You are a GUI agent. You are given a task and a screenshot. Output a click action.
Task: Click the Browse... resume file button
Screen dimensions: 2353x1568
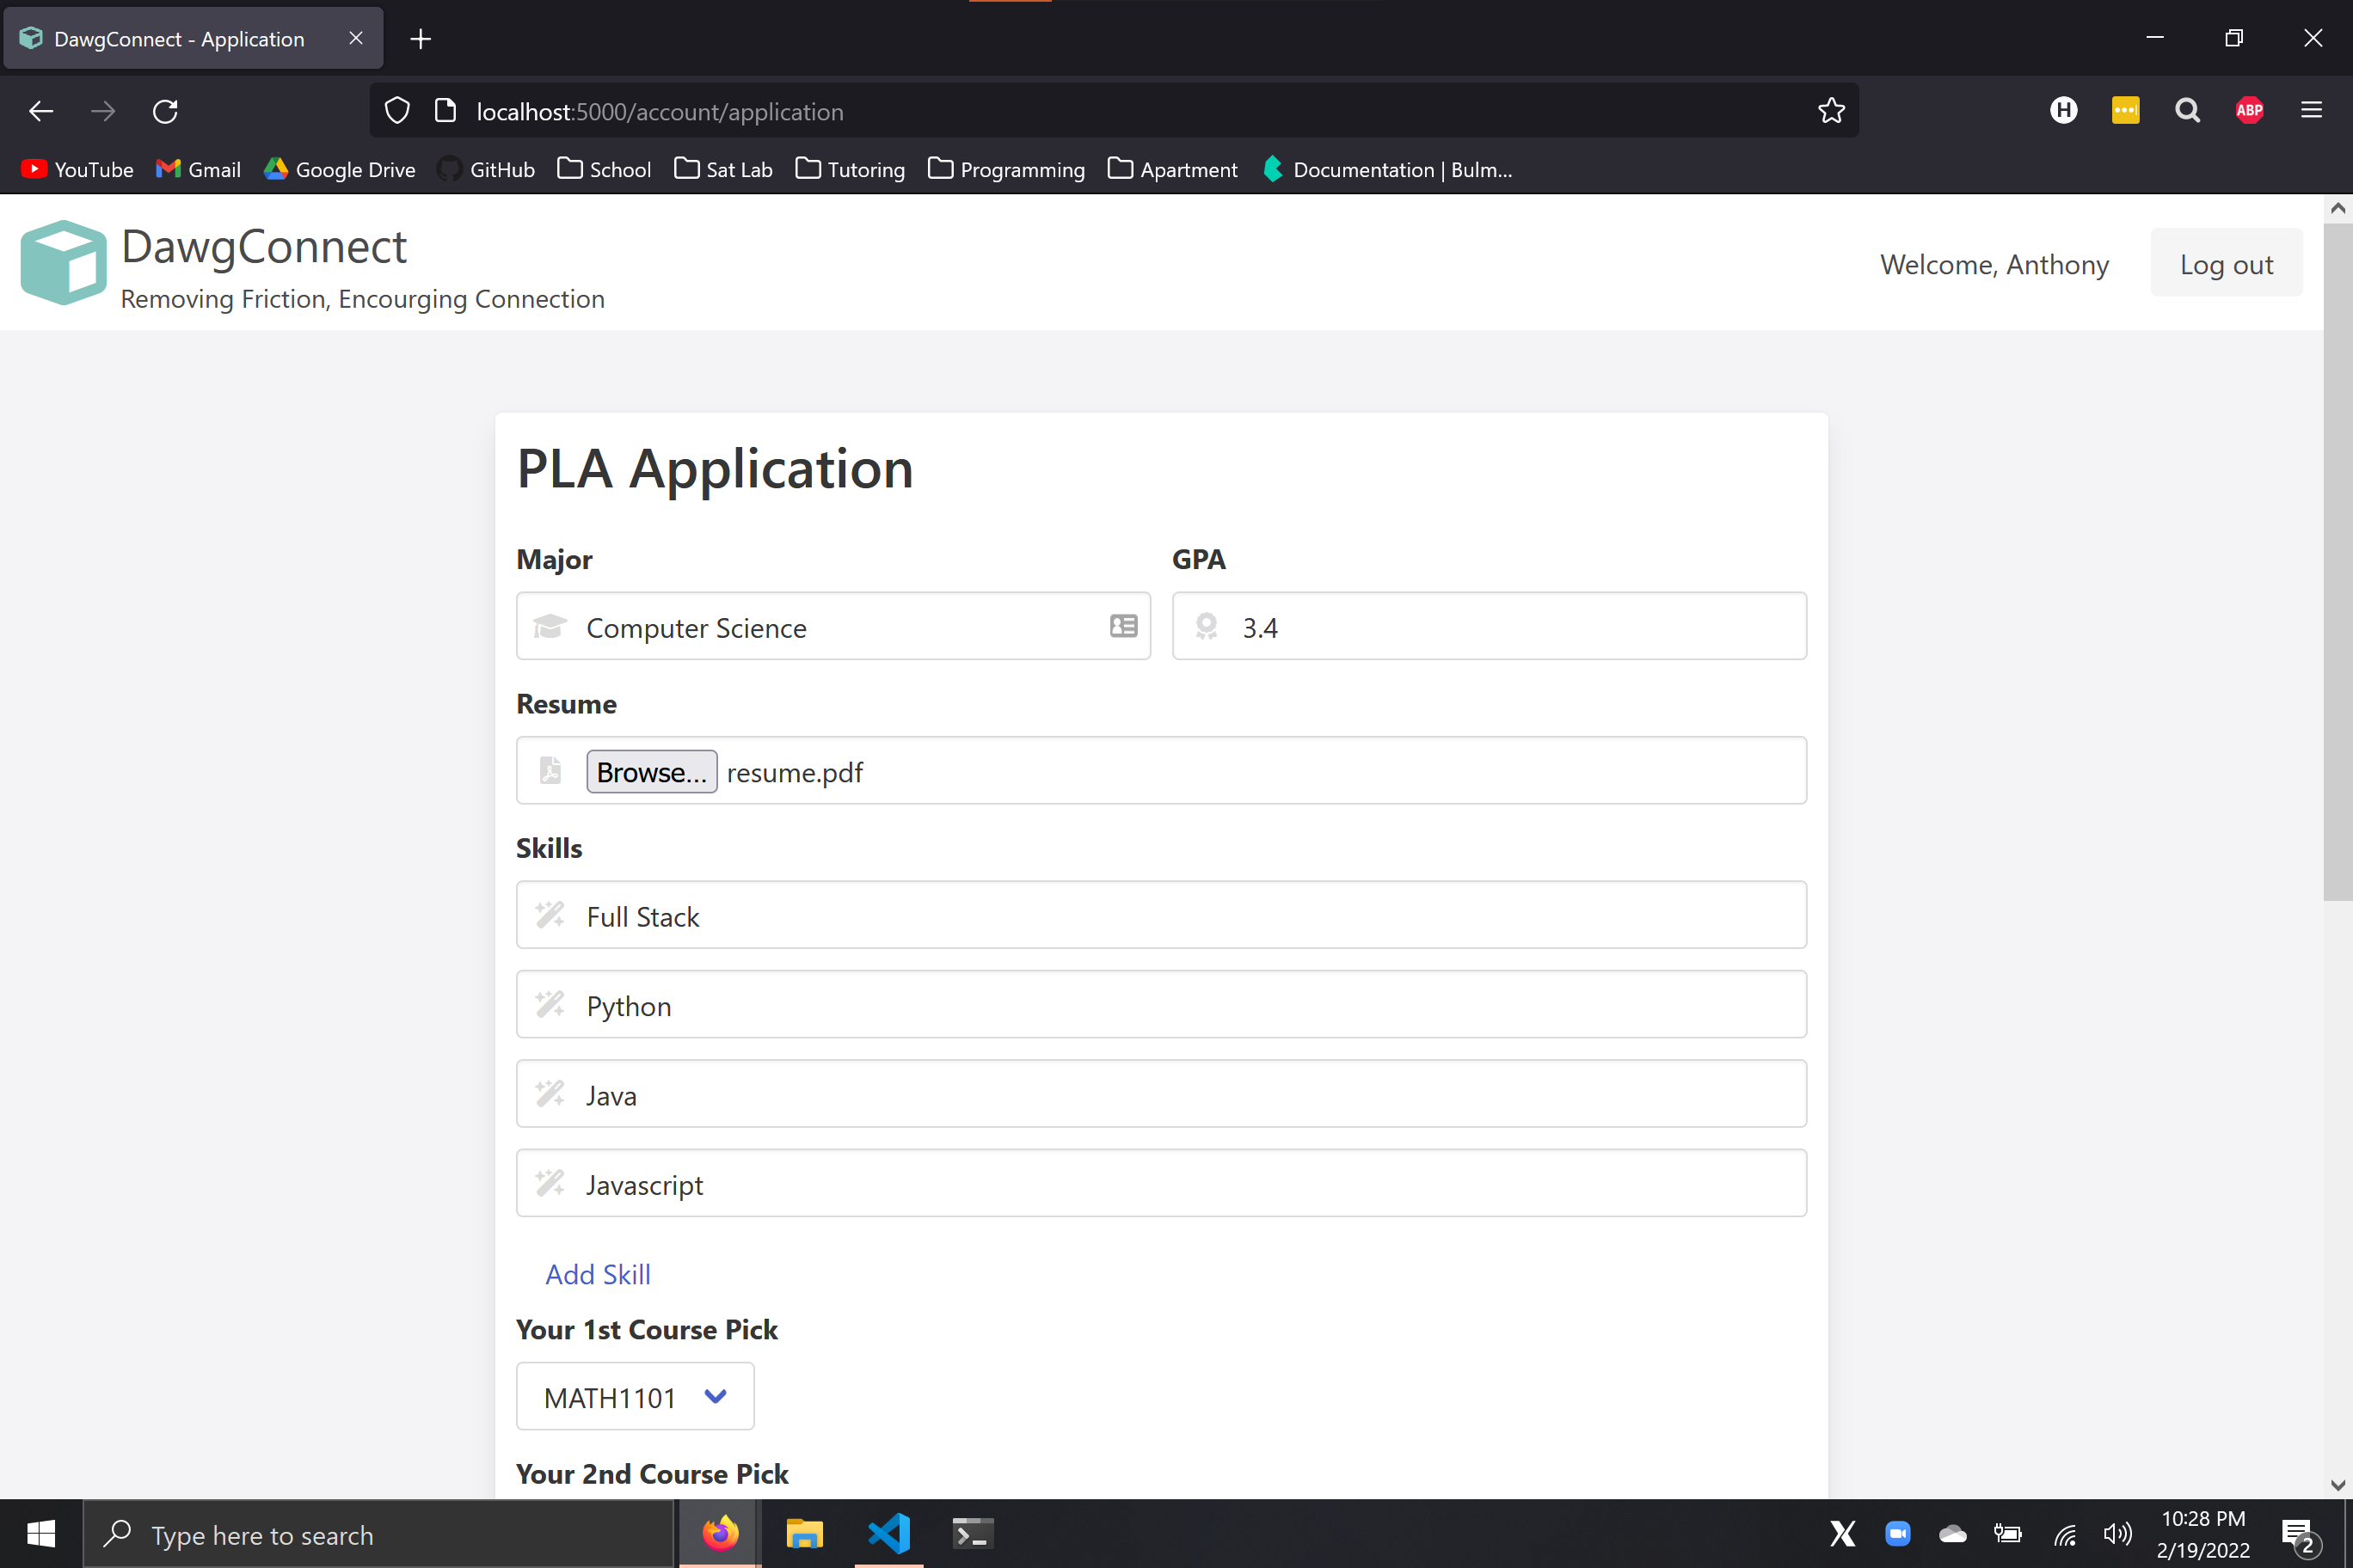pyautogui.click(x=651, y=772)
